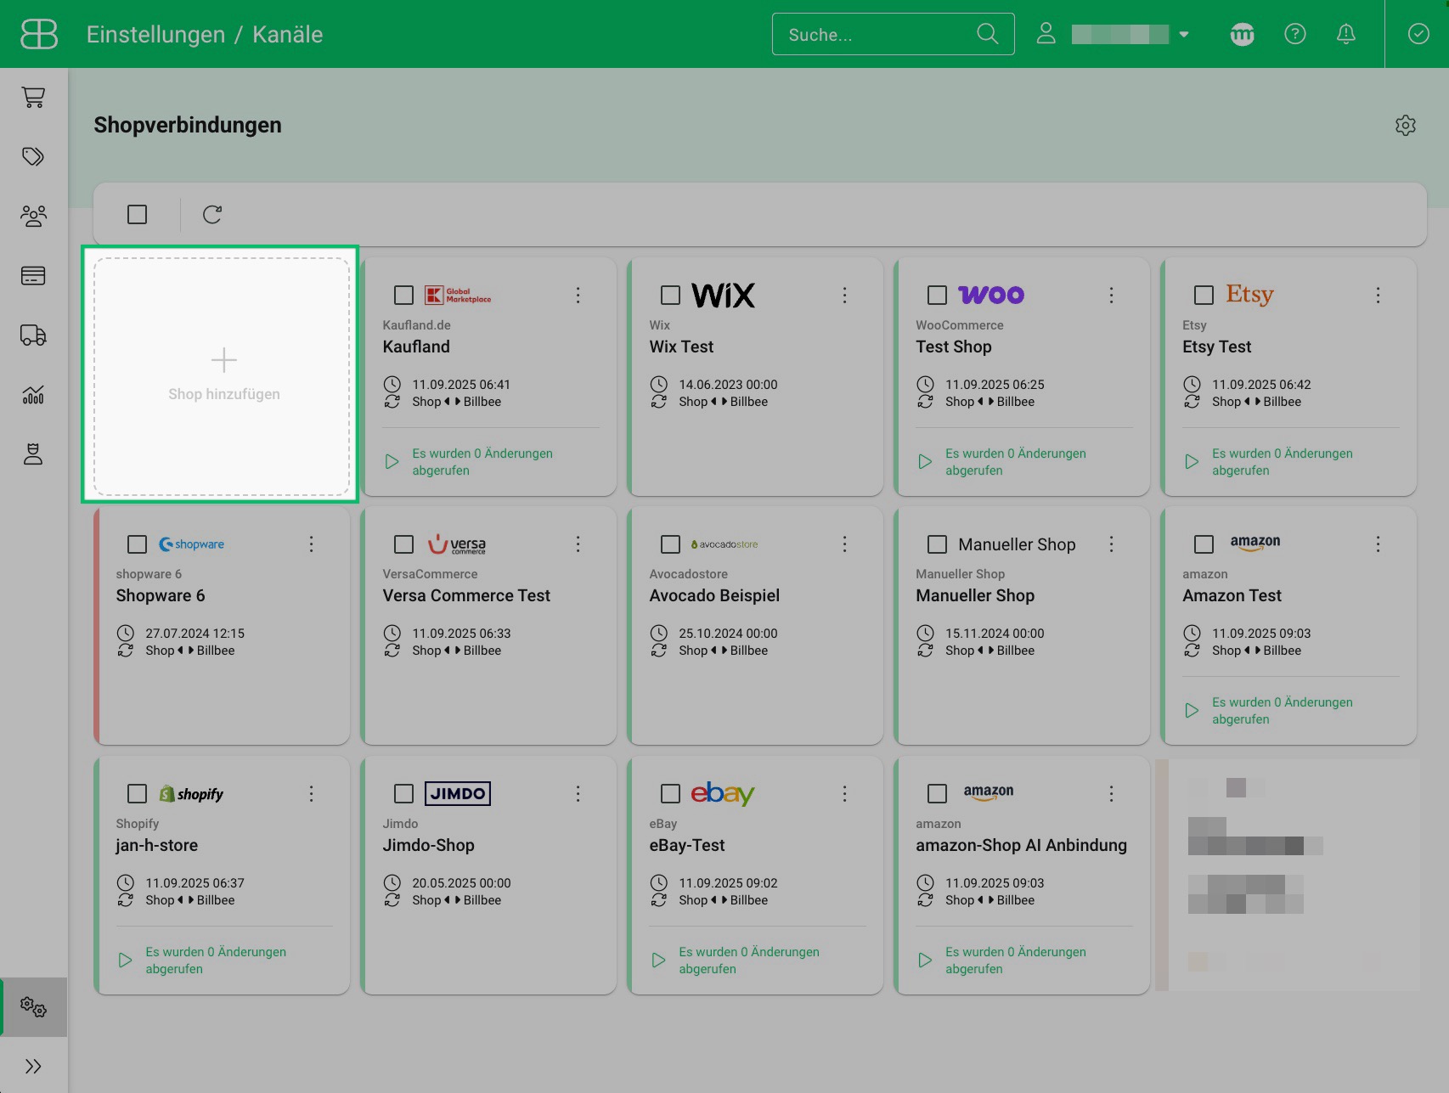Image resolution: width=1449 pixels, height=1093 pixels.
Task: Click the round monster avatar icon in header
Action: tap(1243, 34)
